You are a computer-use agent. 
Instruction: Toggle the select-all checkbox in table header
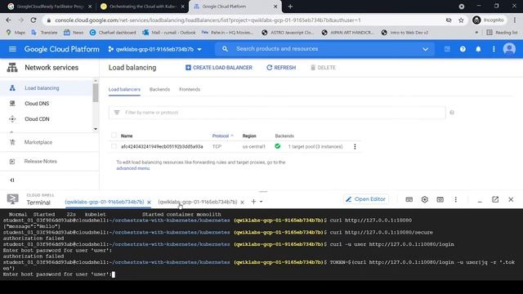tap(114, 136)
